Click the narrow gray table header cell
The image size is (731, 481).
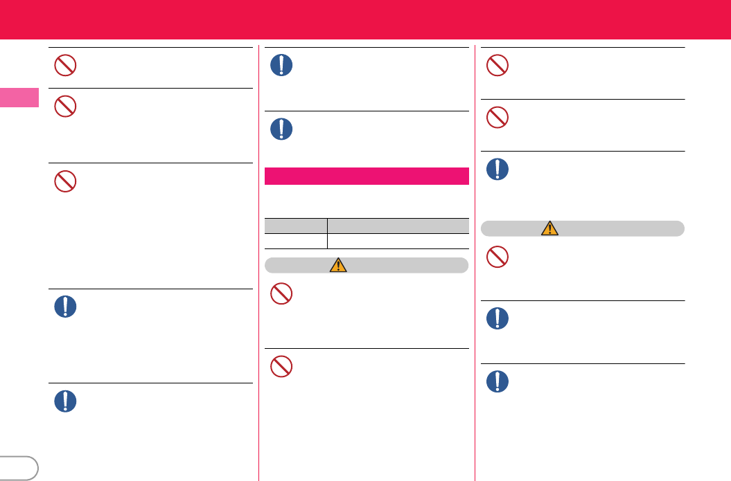coord(296,225)
